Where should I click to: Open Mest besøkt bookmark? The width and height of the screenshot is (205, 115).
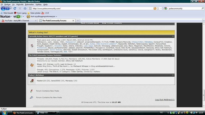point(7,13)
